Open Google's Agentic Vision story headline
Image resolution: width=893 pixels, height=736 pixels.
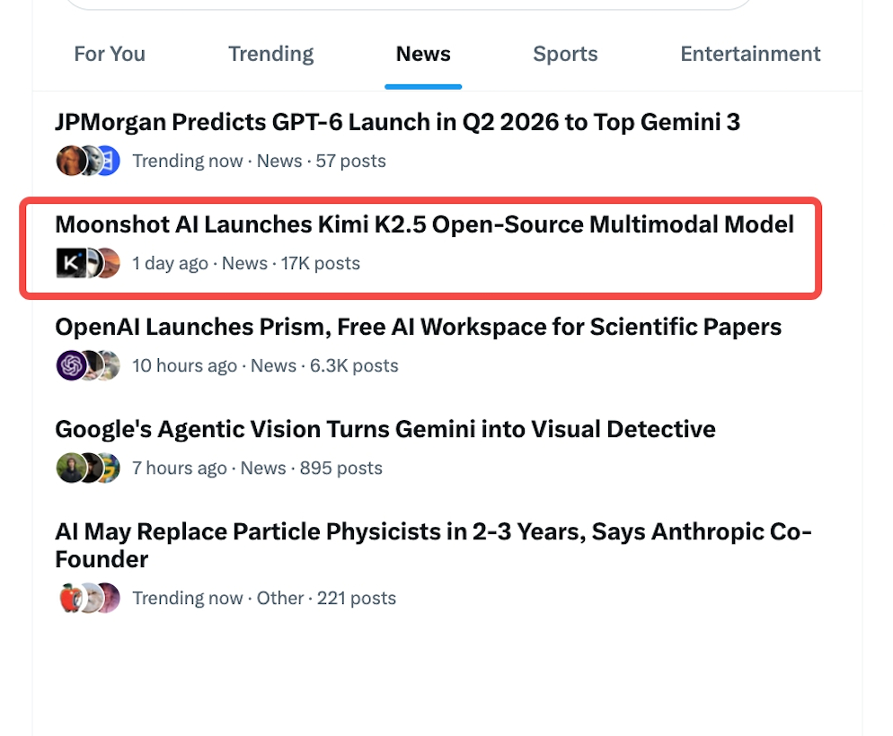tap(385, 428)
